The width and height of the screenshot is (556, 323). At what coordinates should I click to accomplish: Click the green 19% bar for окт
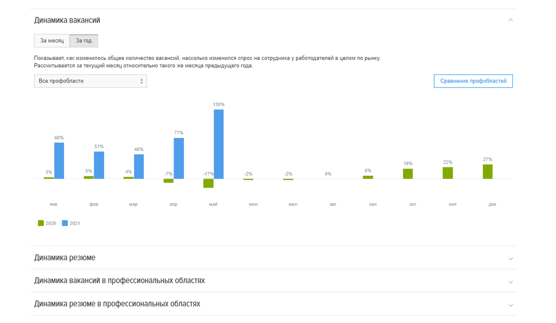pyautogui.click(x=408, y=174)
